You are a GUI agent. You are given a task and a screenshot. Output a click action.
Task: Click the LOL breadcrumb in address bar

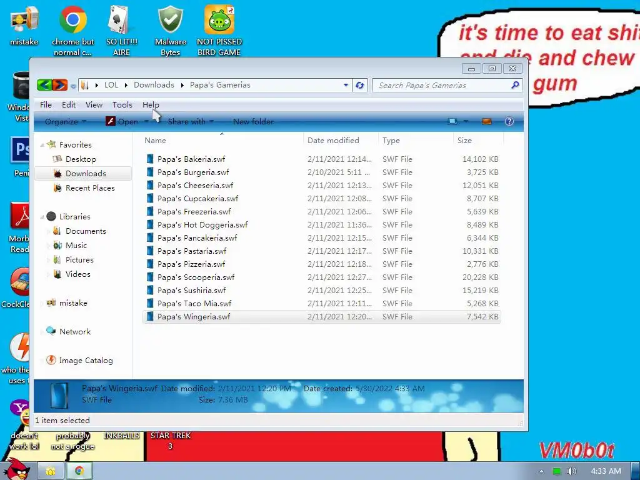click(x=111, y=85)
